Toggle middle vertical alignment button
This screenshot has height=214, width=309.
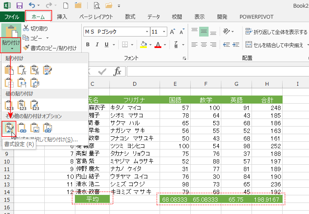pos(204,31)
